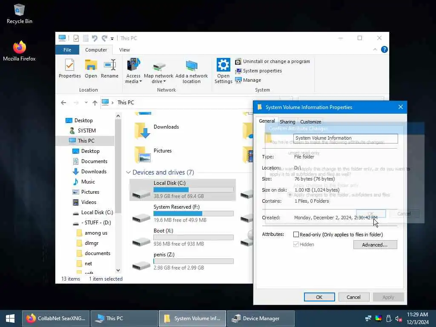Click Uninstall or change a program
Viewport: 436px width, 327px height.
click(272, 61)
